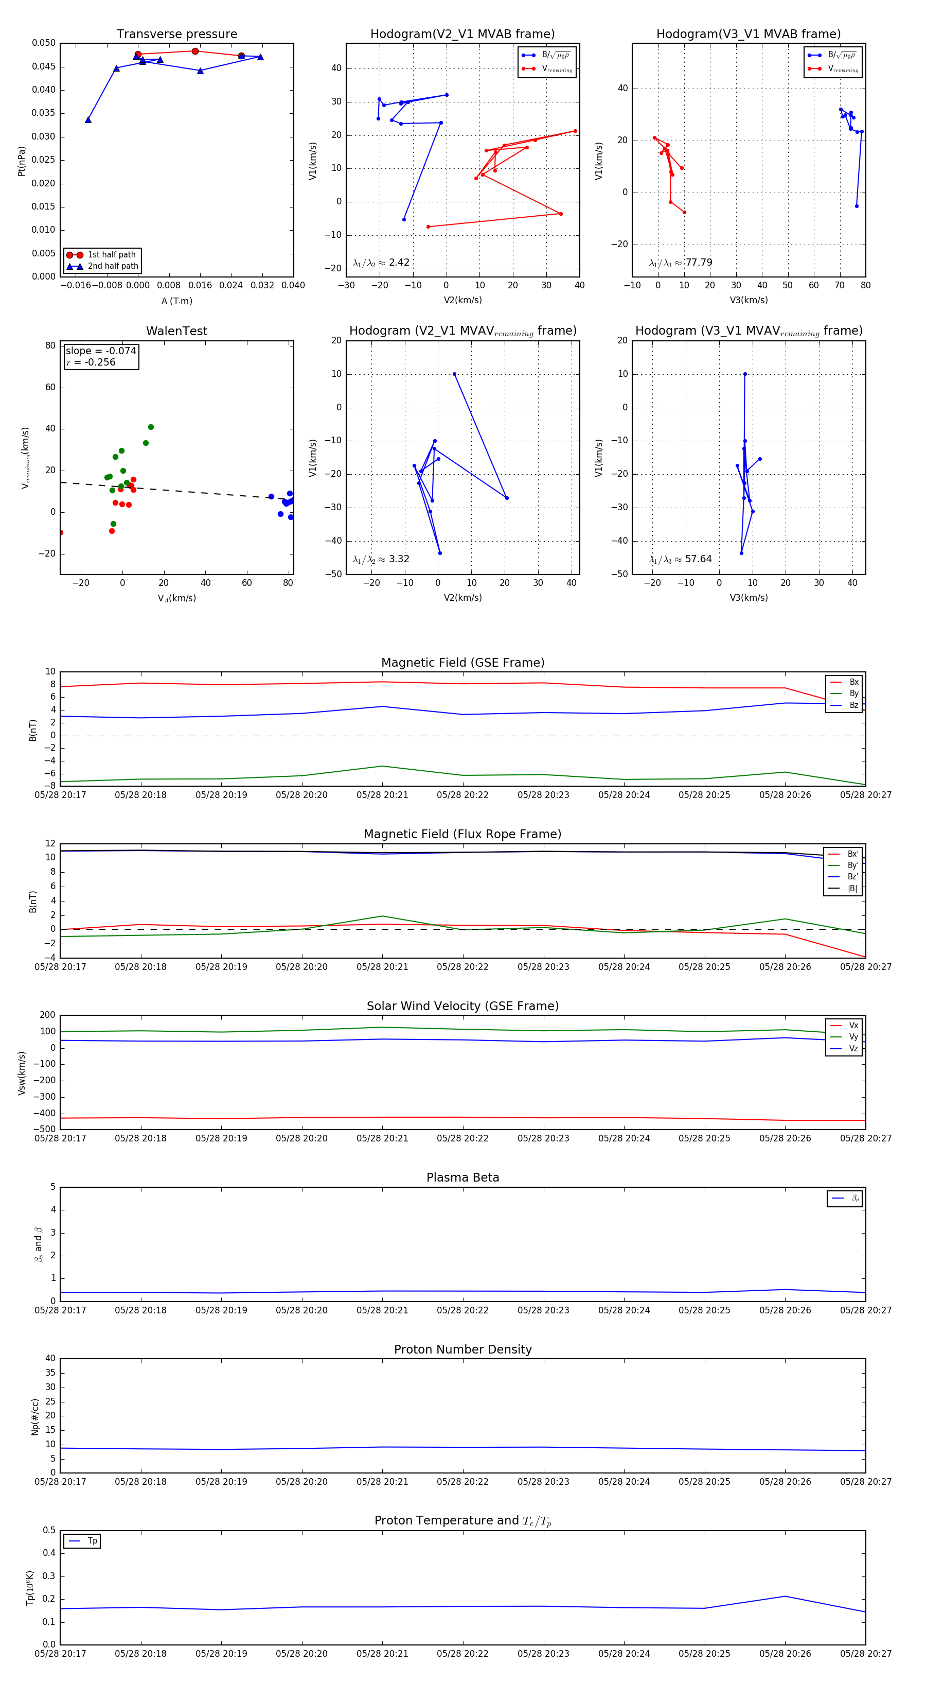Click the 'Np(#/cc)' y-axis label
The image size is (926, 1699).
(x=35, y=1417)
